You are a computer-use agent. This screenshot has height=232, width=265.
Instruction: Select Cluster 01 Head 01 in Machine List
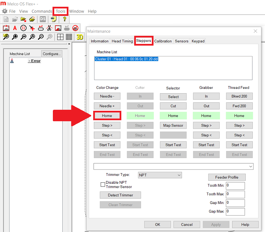click(126, 59)
